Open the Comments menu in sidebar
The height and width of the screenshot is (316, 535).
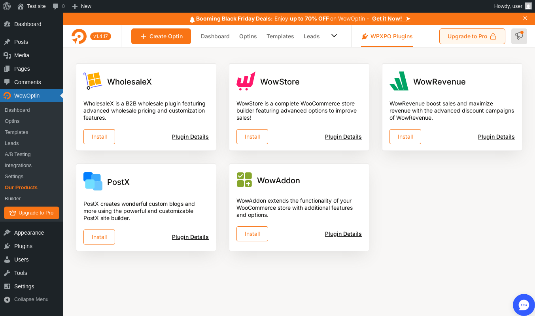point(32,82)
